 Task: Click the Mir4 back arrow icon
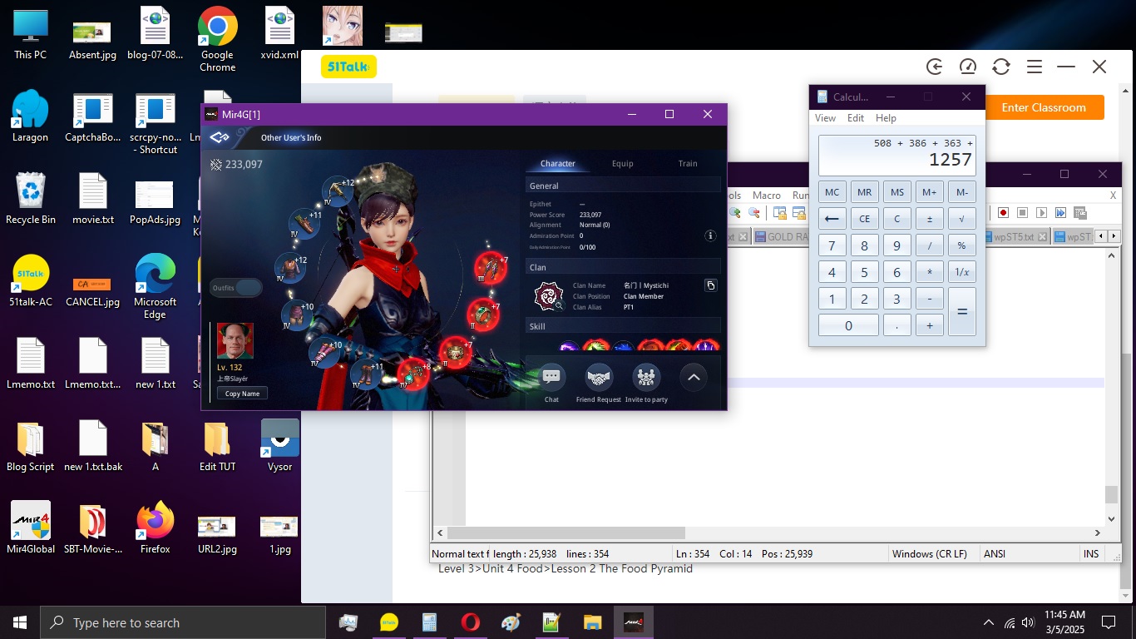[x=220, y=137]
